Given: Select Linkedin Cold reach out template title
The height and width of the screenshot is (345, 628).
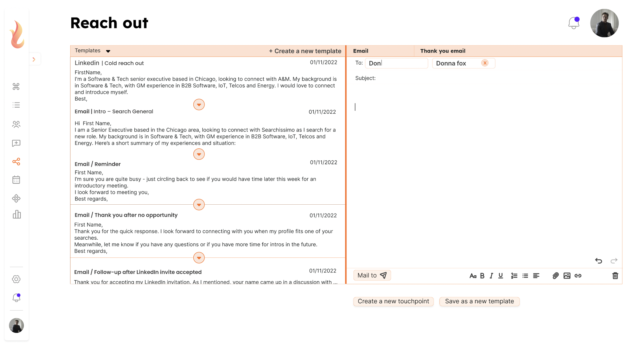Looking at the screenshot, I should [x=109, y=63].
